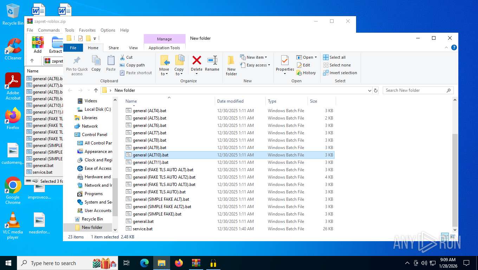Click the Name column header in Explorer
478x270 pixels.
(169, 101)
